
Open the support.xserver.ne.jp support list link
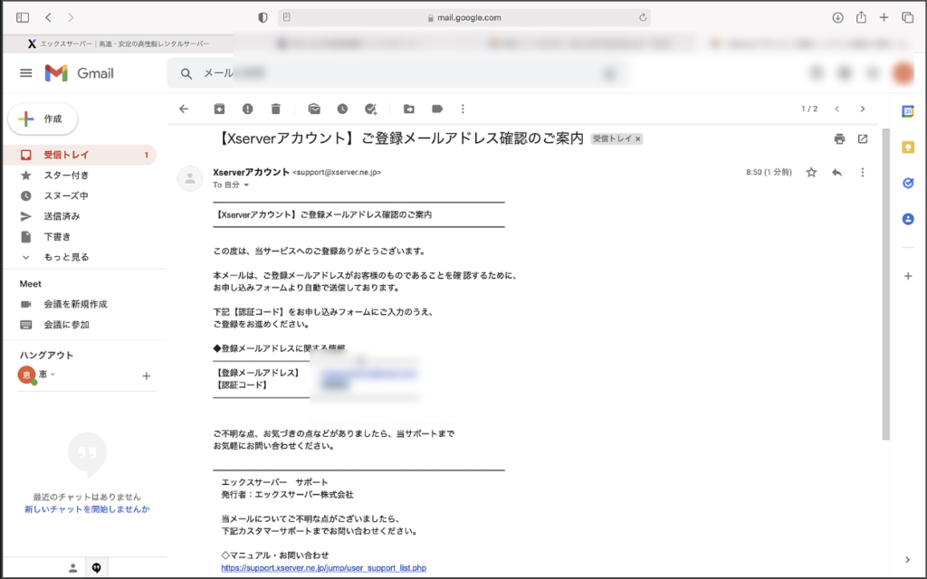tap(323, 568)
